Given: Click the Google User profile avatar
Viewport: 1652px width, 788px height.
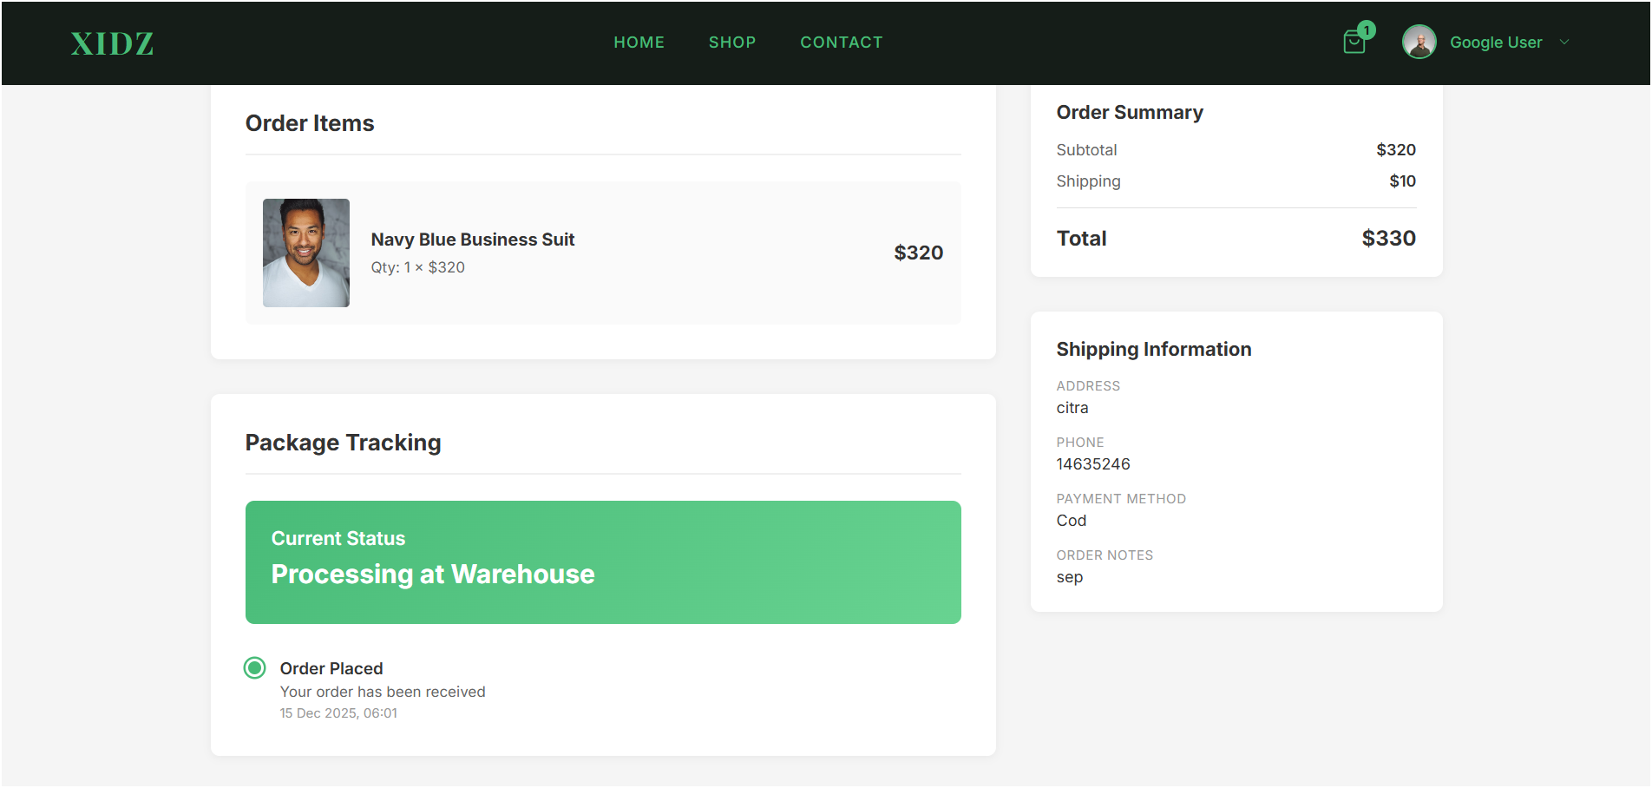Looking at the screenshot, I should click(x=1419, y=42).
